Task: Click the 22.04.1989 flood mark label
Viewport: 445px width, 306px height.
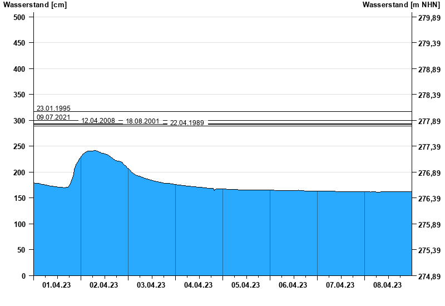Action: click(187, 123)
